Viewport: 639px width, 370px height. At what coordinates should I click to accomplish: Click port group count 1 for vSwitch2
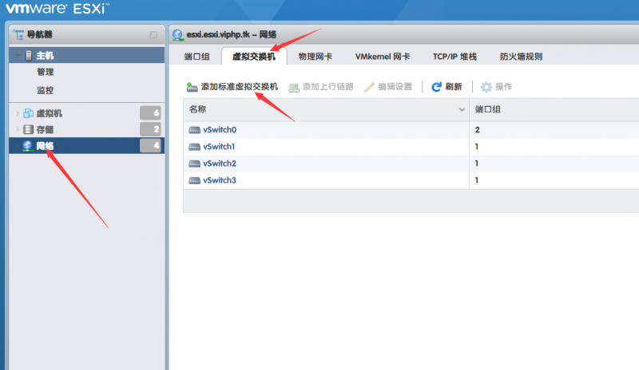pyautogui.click(x=477, y=163)
